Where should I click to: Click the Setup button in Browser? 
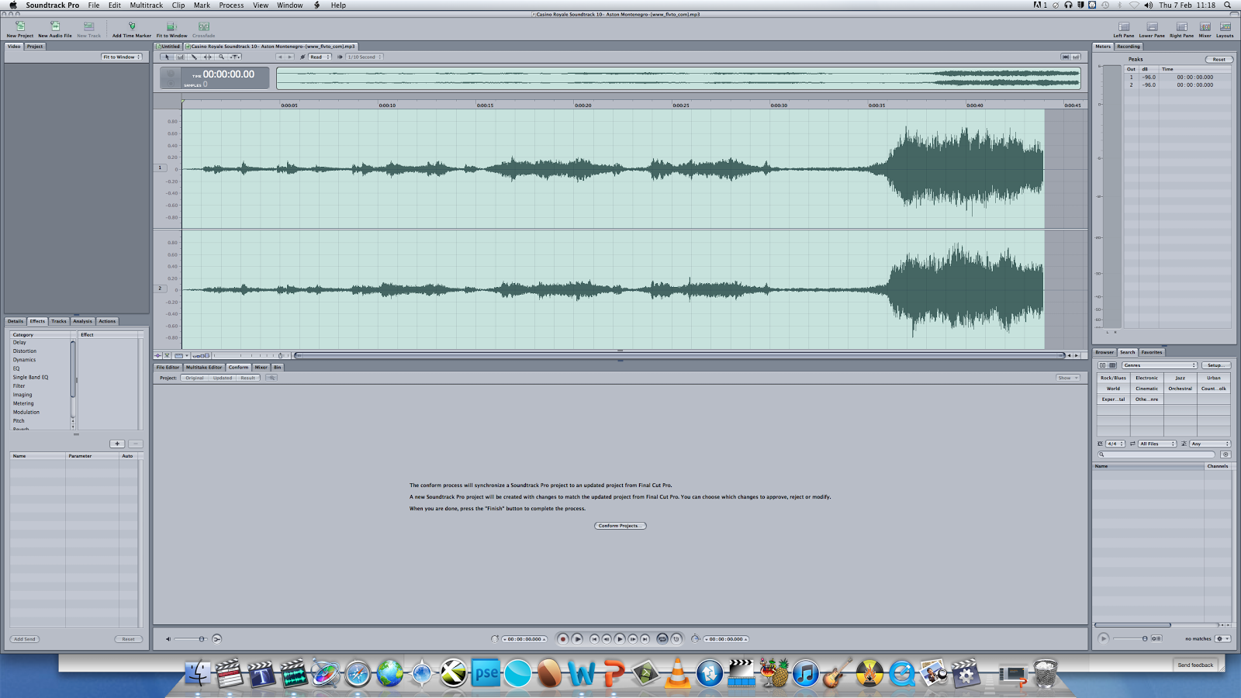click(x=1215, y=365)
